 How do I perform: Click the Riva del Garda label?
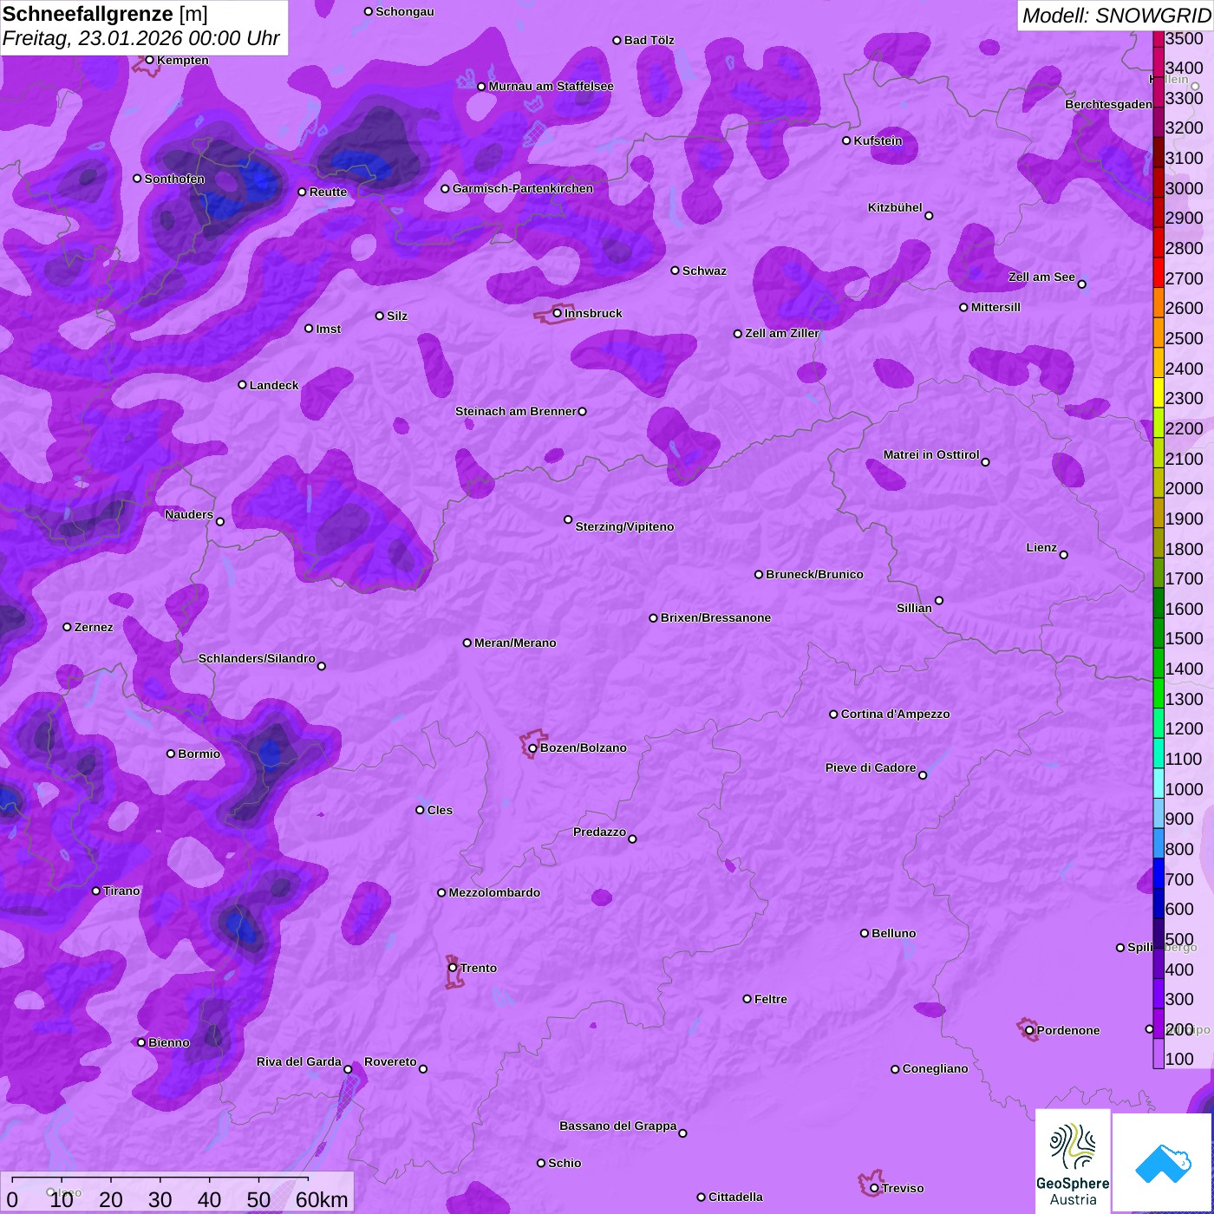coord(299,1061)
